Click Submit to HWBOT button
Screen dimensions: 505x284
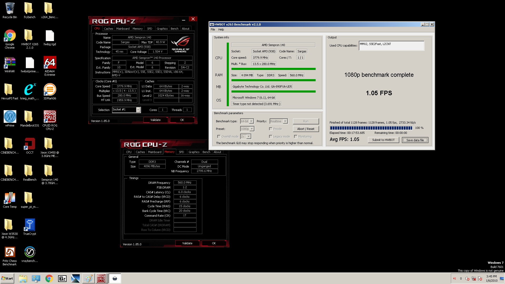click(x=383, y=140)
